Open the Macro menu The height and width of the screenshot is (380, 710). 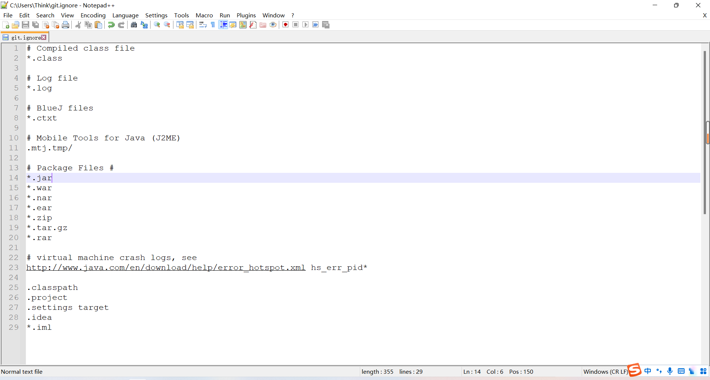tap(204, 15)
